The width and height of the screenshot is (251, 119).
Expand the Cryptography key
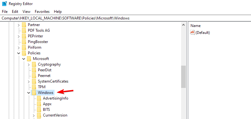click(x=29, y=64)
